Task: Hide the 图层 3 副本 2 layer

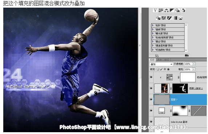Action: [x=151, y=88]
